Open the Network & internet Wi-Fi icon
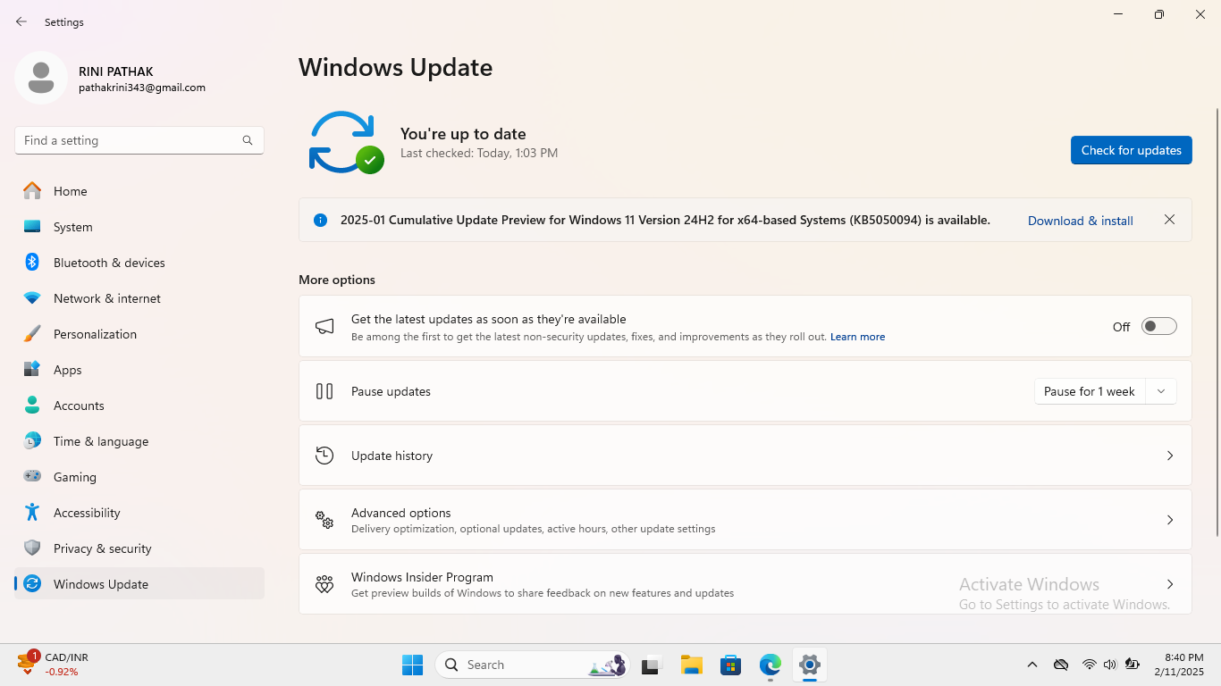Image resolution: width=1221 pixels, height=686 pixels. pos(32,298)
